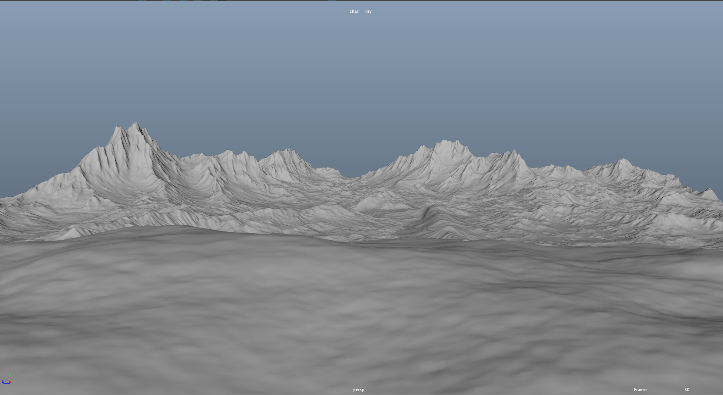723x395 pixels.
Task: Click the leftmost blue shelf icon at top
Action: click(x=142, y=1)
